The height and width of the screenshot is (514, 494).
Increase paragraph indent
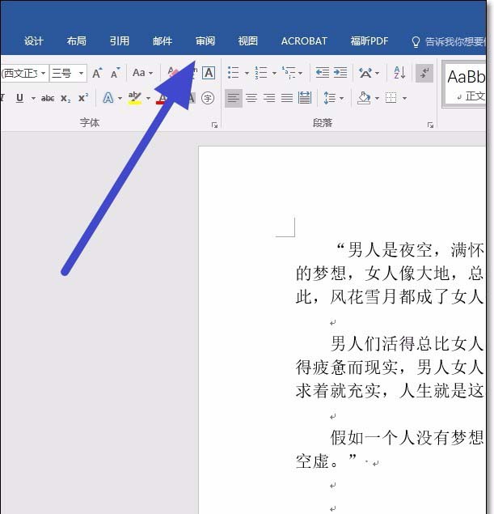340,72
